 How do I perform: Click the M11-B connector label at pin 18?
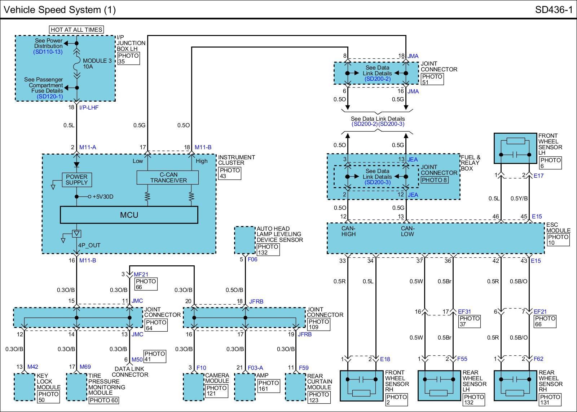click(203, 147)
